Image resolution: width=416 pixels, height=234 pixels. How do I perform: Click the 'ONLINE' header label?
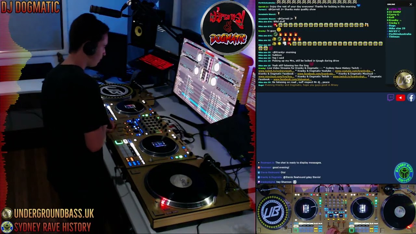(x=391, y=4)
